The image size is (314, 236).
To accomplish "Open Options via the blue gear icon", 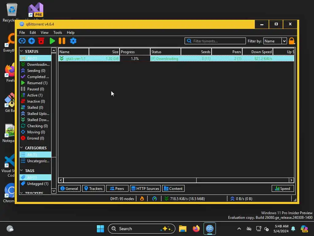I will coord(73,41).
